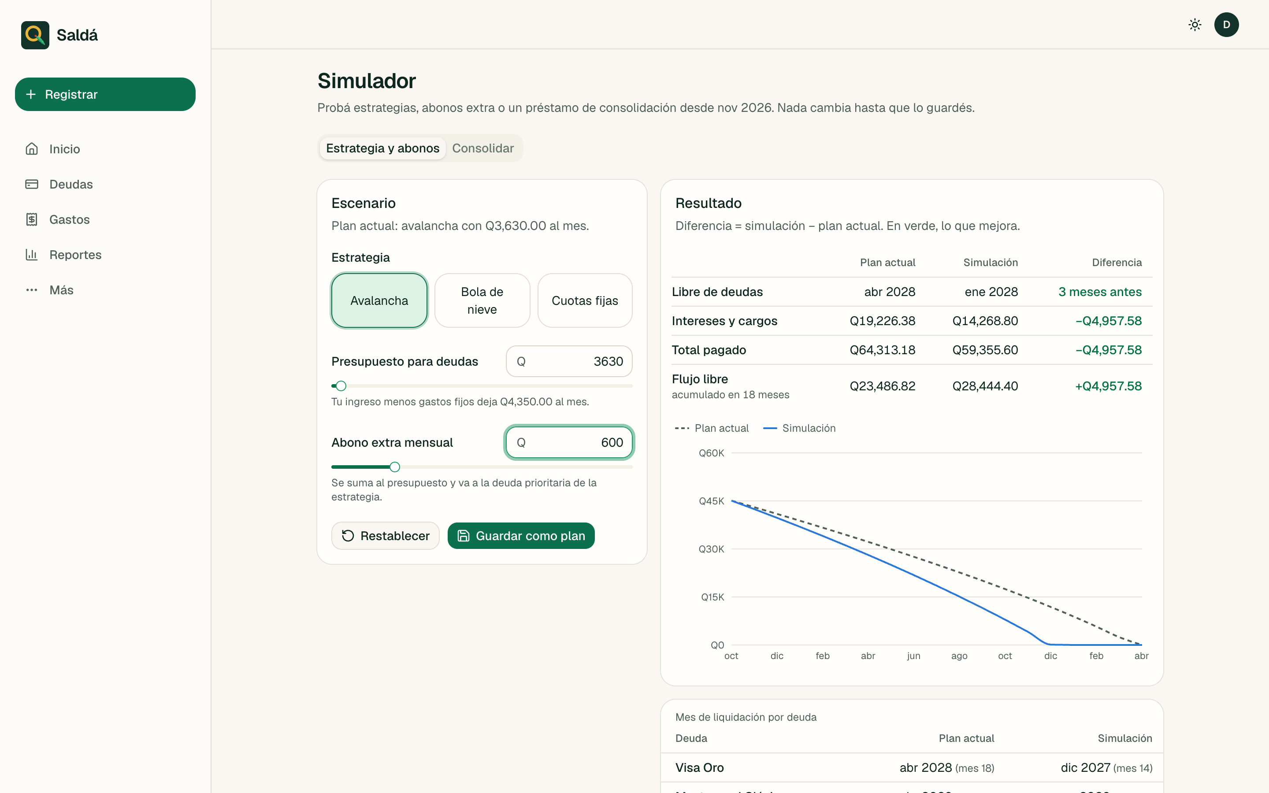Open Deudas in the sidebar
Screen dimensions: 1269x793
point(105,184)
